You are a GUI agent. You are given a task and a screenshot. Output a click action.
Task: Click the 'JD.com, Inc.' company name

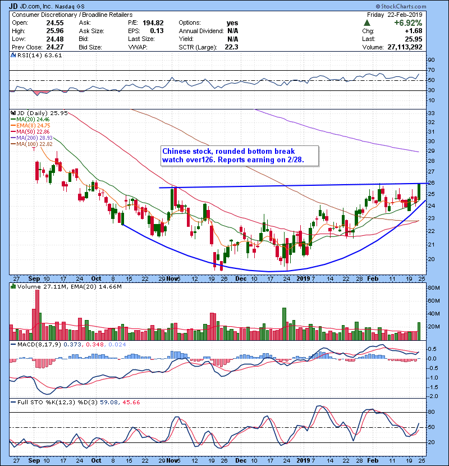click(36, 7)
